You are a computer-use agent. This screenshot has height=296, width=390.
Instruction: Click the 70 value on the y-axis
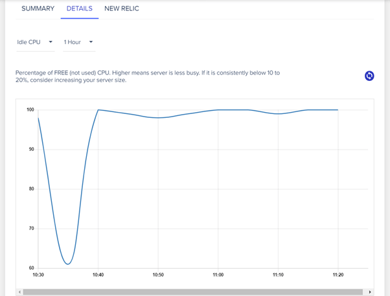tap(31, 229)
